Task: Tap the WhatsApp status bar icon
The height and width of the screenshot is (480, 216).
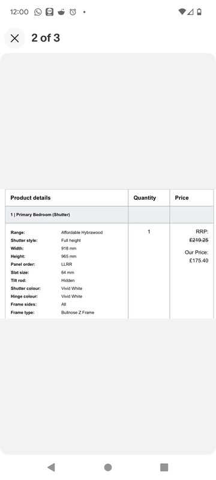Action: coord(38,12)
